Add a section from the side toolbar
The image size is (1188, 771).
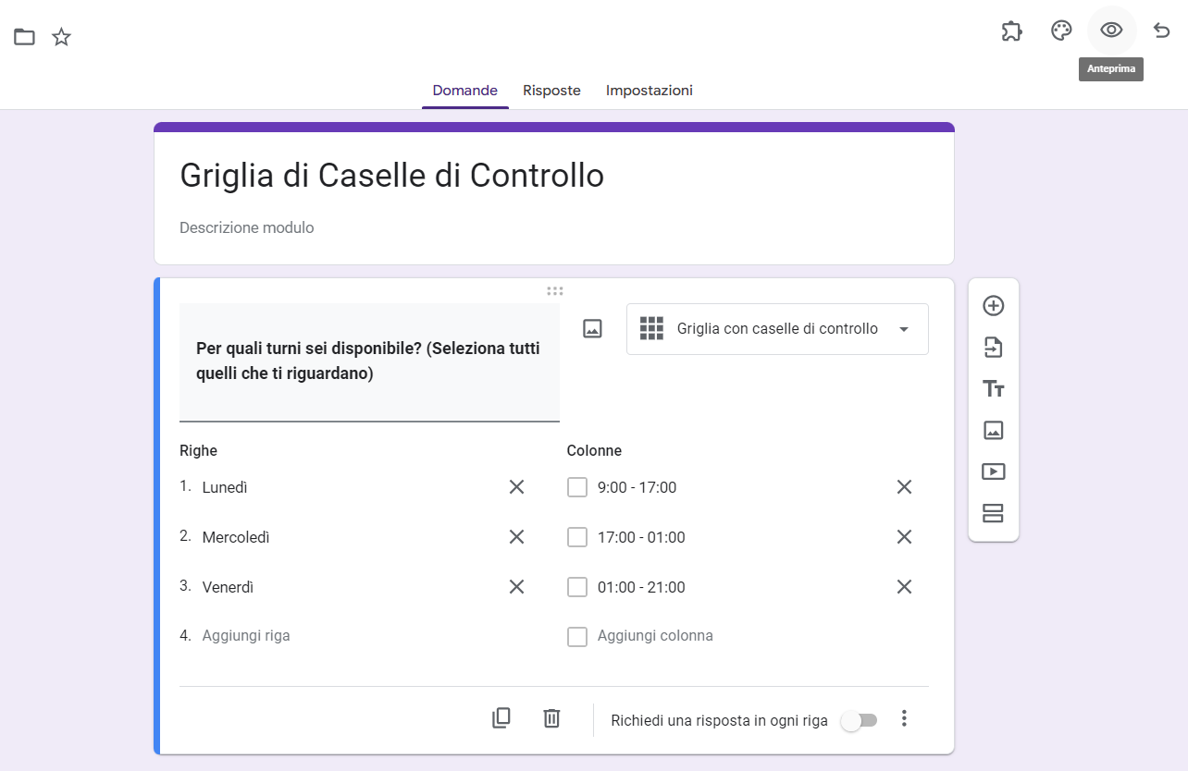point(993,513)
